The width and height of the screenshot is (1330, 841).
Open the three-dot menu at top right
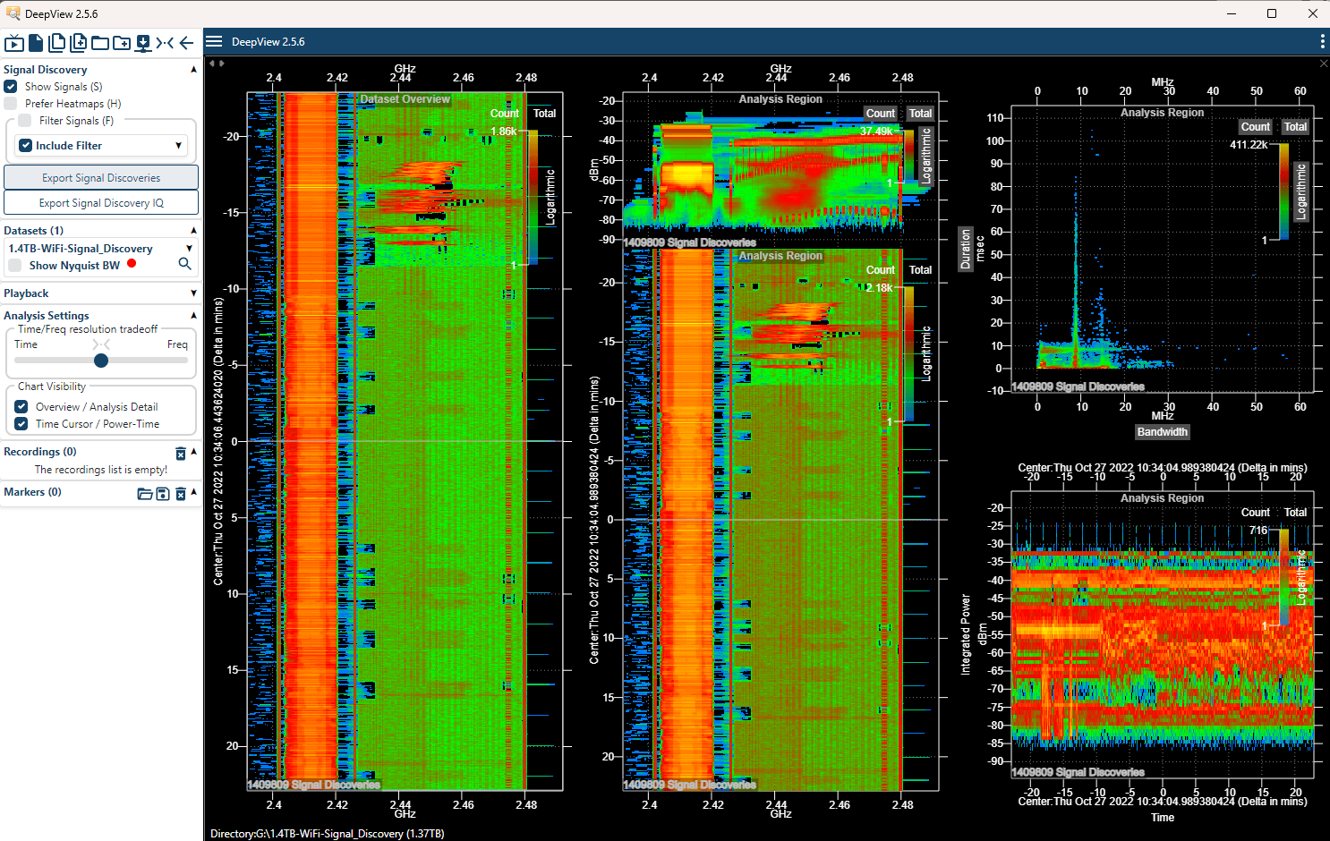coord(1322,41)
